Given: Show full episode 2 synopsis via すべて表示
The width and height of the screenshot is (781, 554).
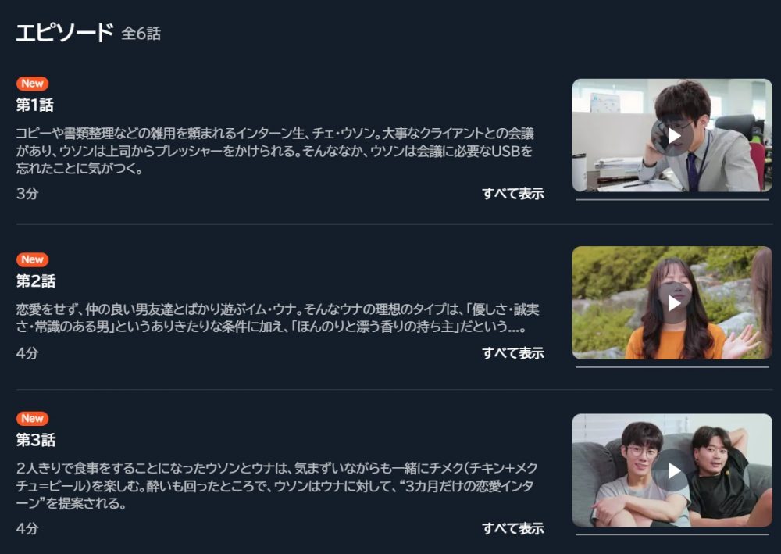Looking at the screenshot, I should pyautogui.click(x=513, y=352).
